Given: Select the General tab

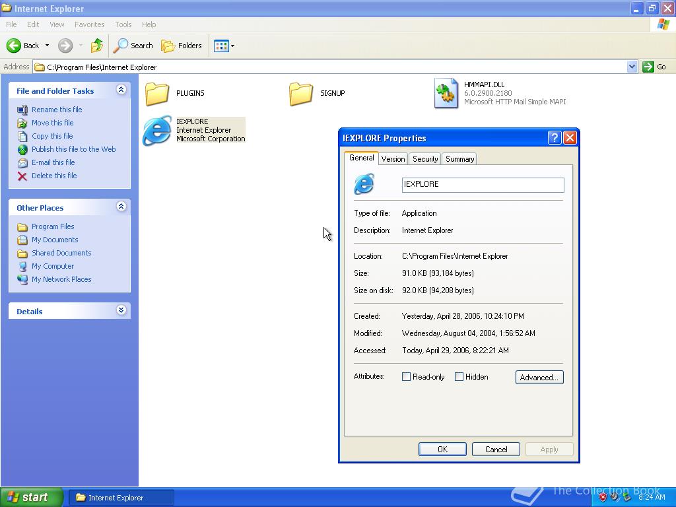Looking at the screenshot, I should click(361, 158).
